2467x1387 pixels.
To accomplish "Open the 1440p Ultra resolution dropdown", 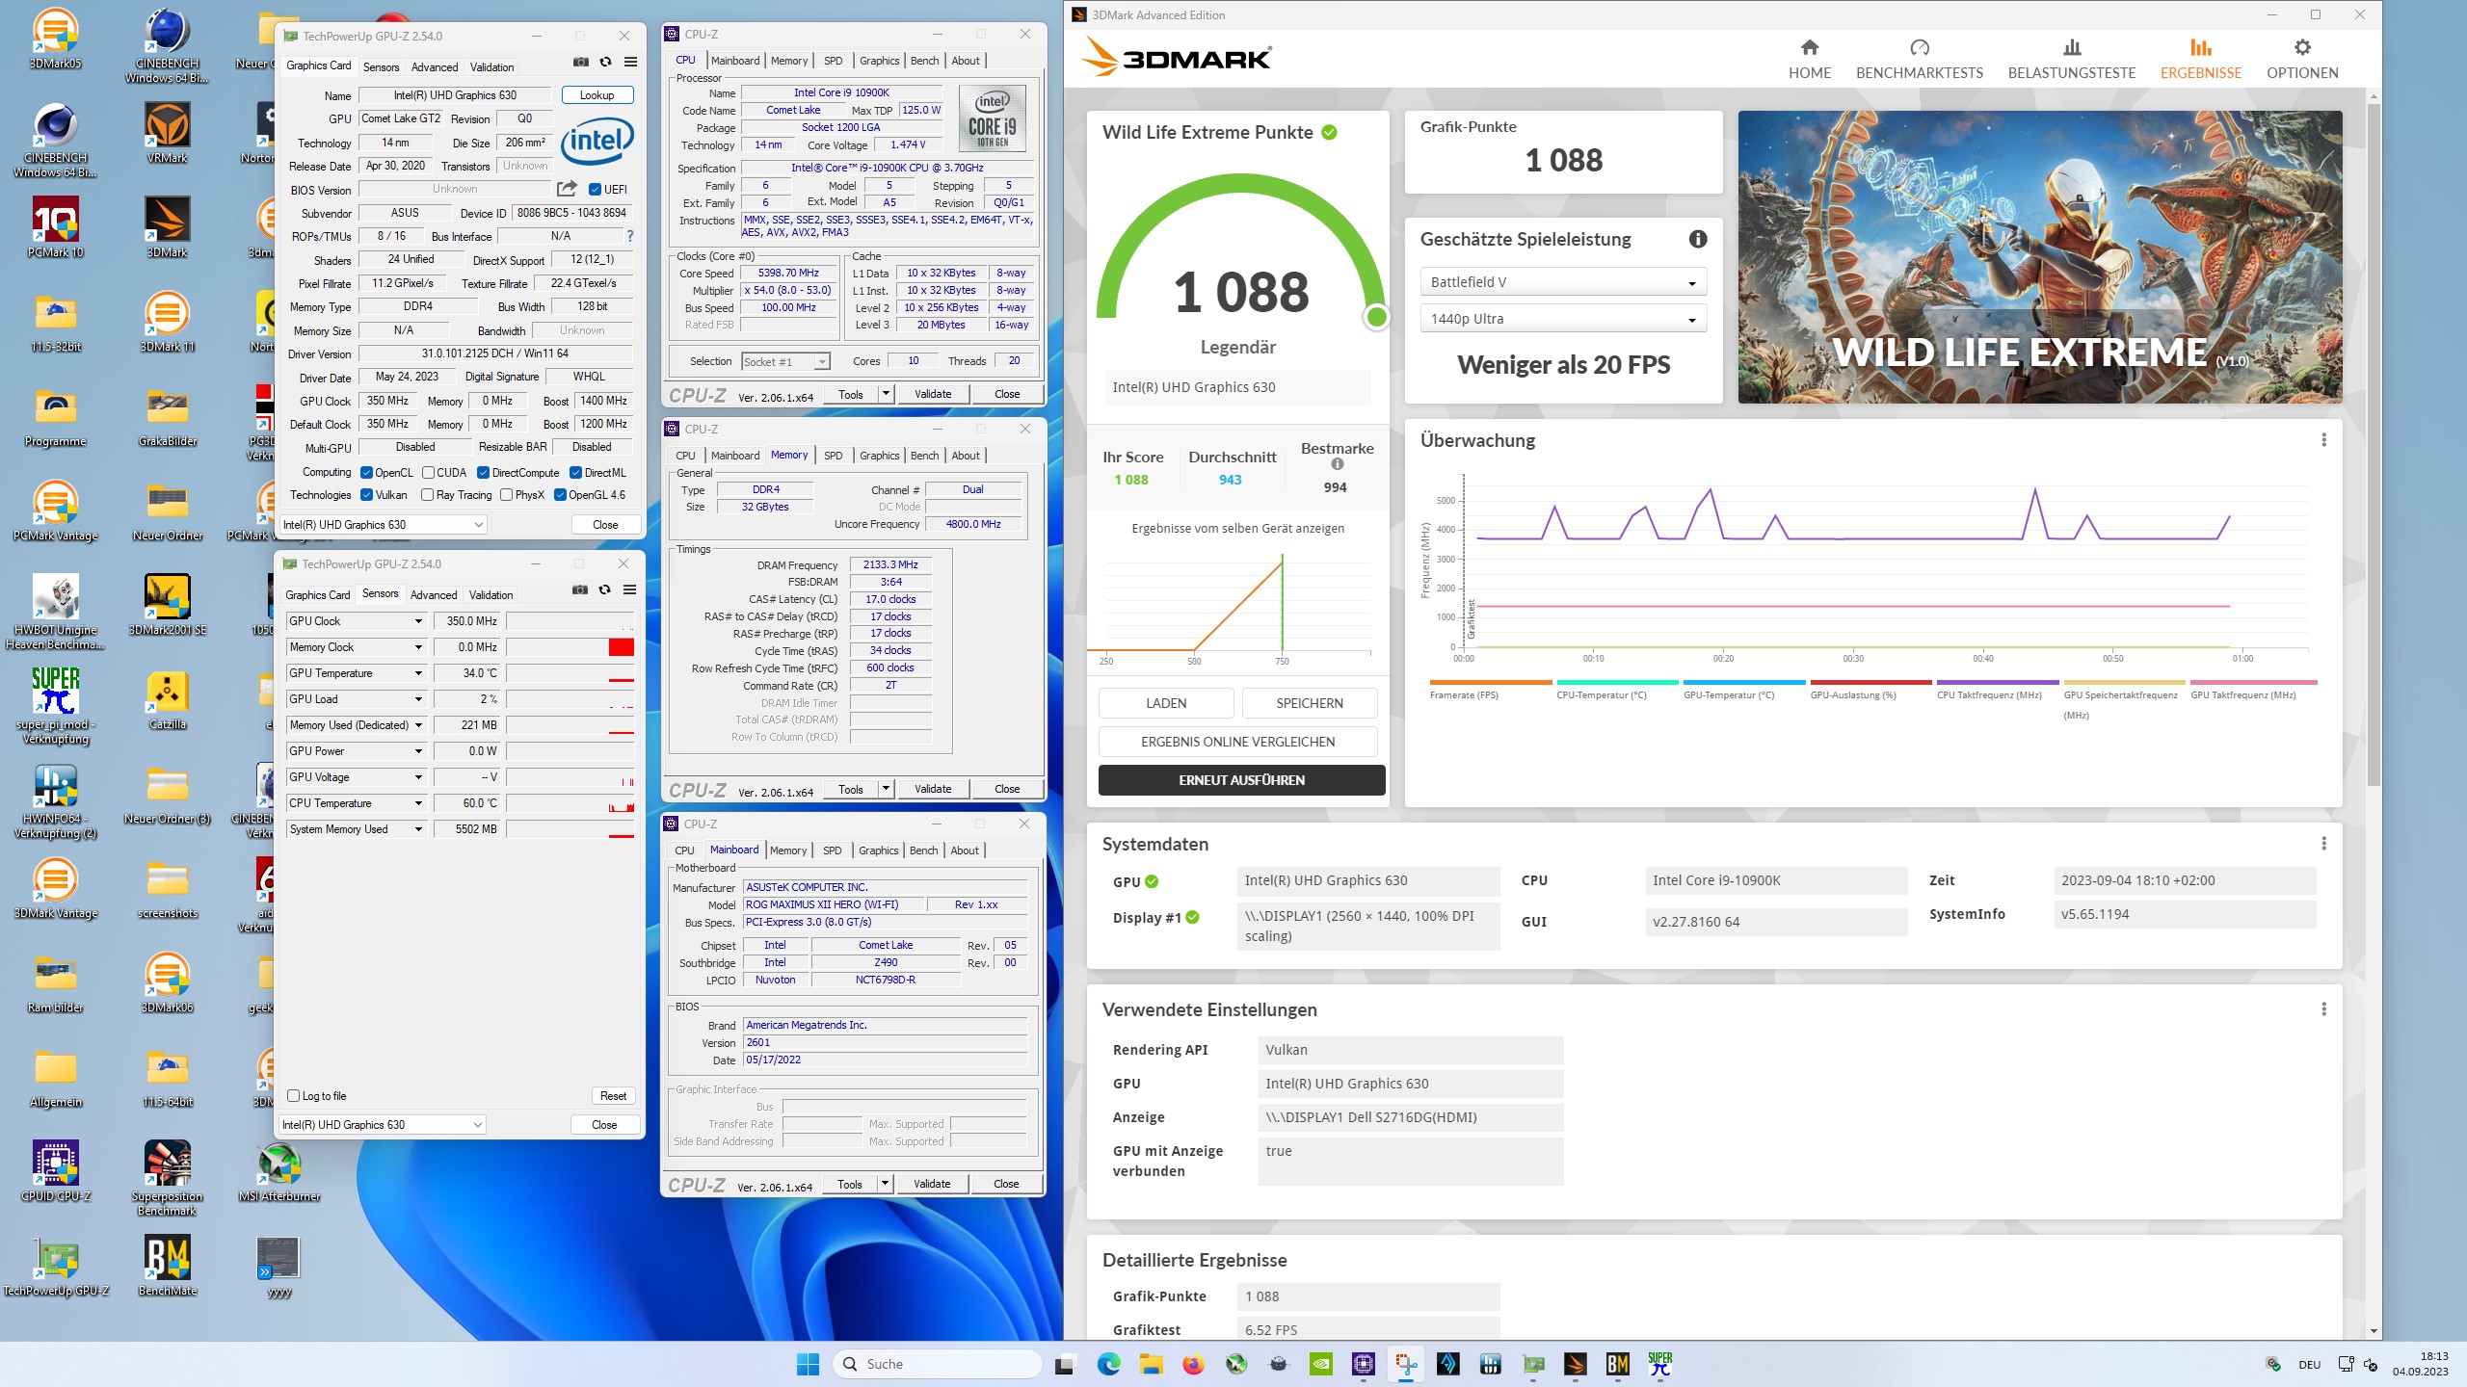I will (x=1562, y=319).
